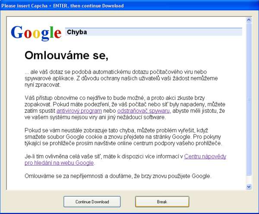Click the vertical scrollbar thumb
The image size is (259, 214).
(x=249, y=99)
